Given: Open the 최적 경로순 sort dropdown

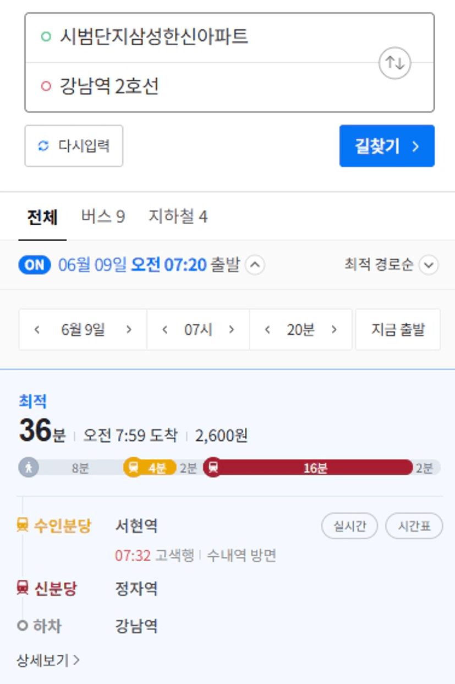Looking at the screenshot, I should tap(429, 265).
